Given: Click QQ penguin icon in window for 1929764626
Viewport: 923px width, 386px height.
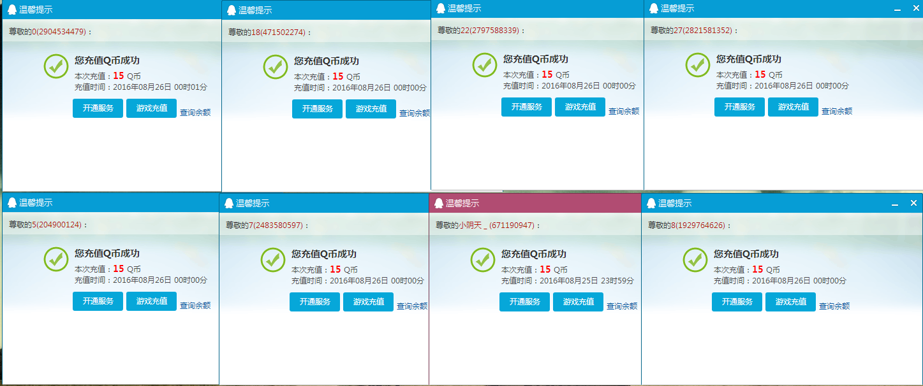Looking at the screenshot, I should coord(651,203).
